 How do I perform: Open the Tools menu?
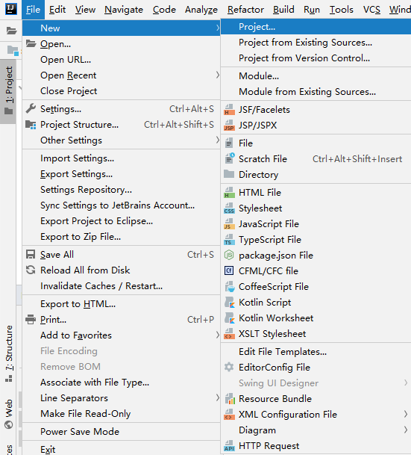pos(341,10)
